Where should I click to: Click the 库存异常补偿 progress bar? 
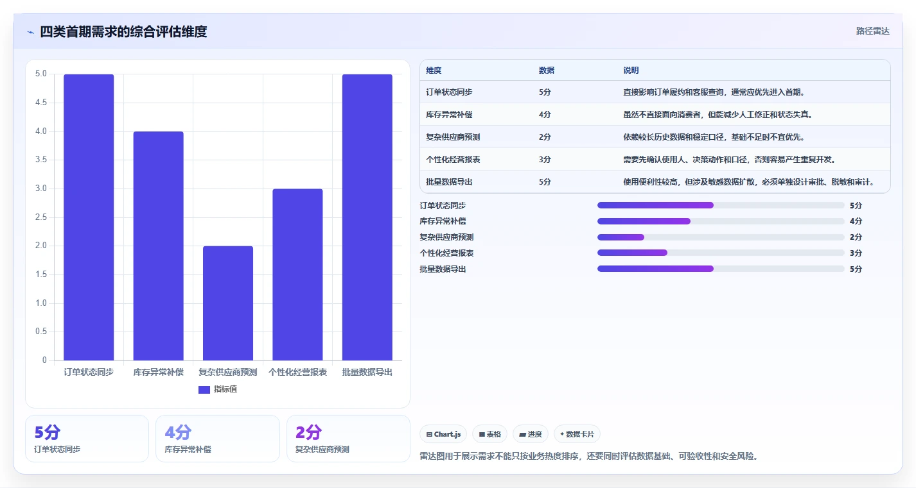[721, 221]
